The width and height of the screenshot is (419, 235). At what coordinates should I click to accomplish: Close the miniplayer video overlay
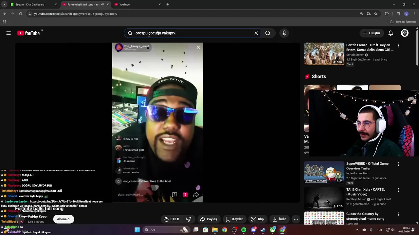pyautogui.click(x=198, y=47)
